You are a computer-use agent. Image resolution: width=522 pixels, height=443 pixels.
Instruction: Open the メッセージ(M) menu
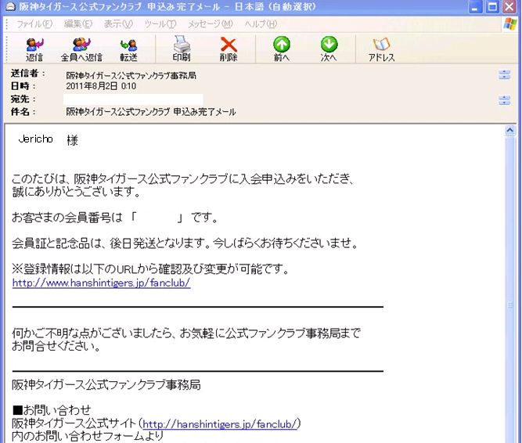[x=211, y=24]
